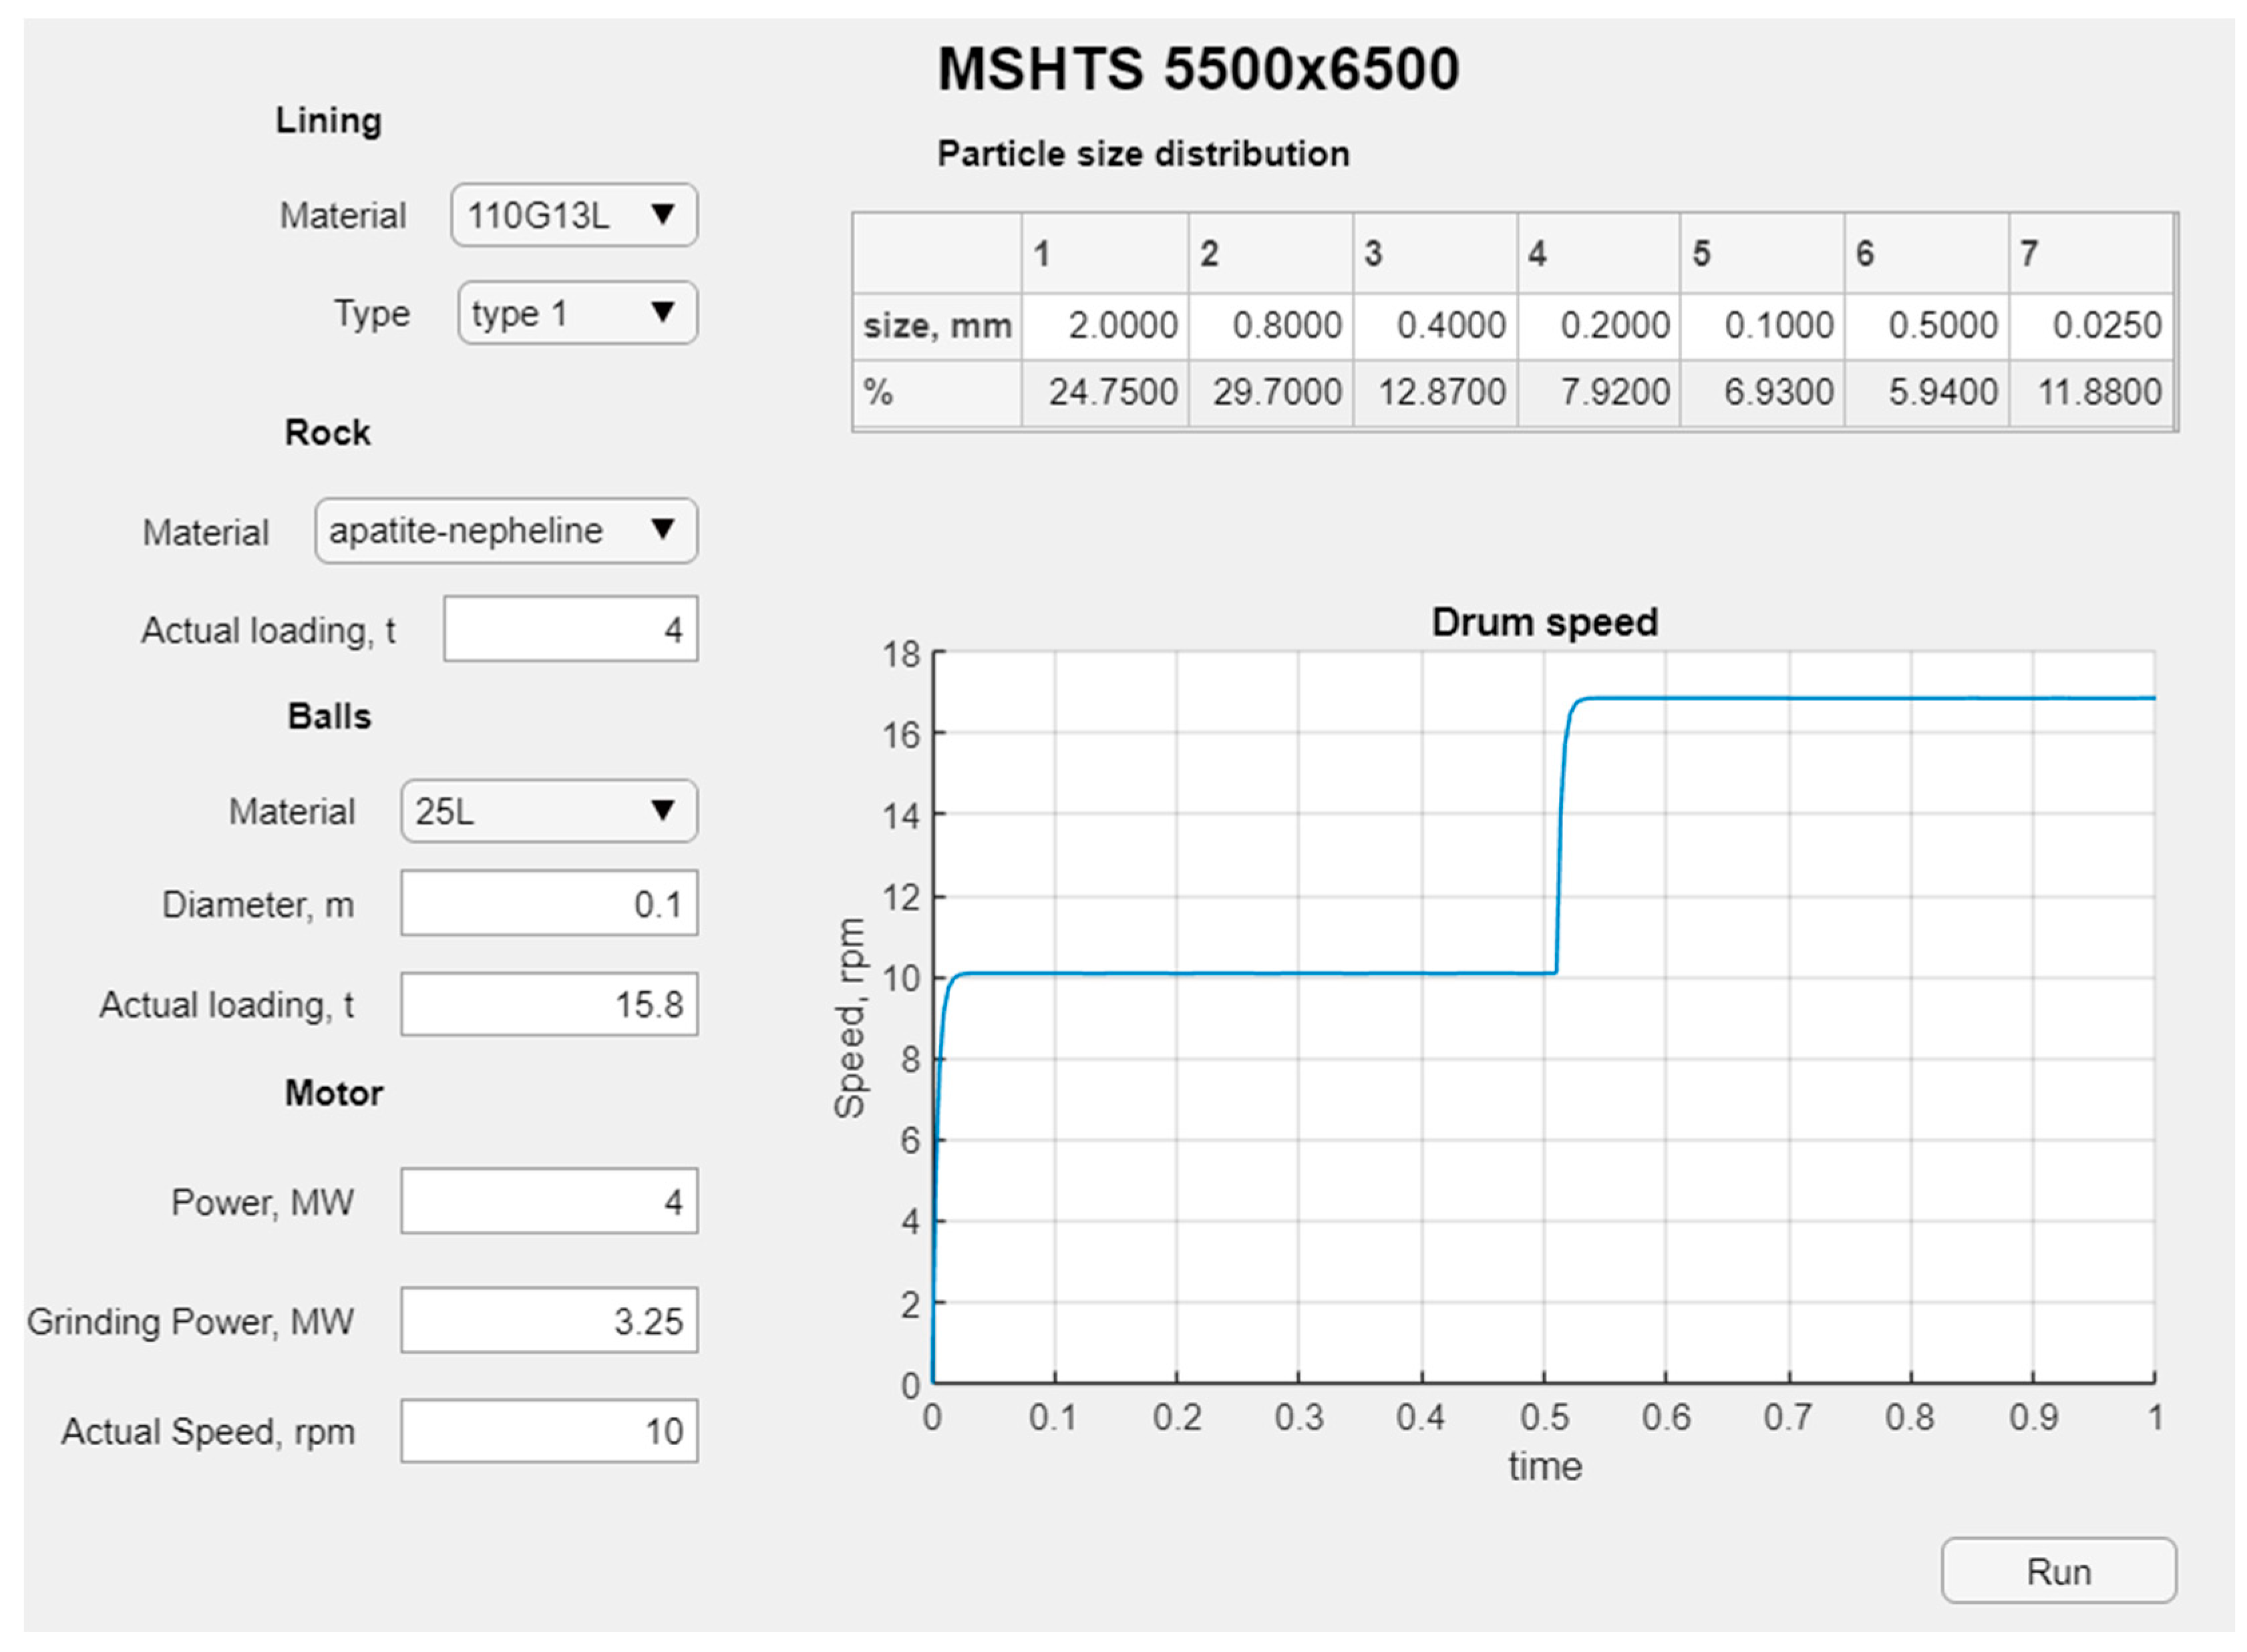Open the Lining Material dropdown
This screenshot has height=1652, width=2247.
[x=573, y=215]
